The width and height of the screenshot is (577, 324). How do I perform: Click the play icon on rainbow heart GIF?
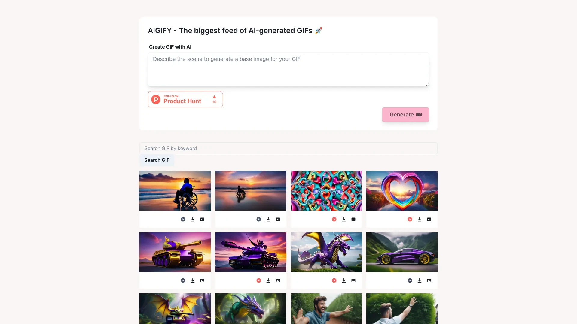coord(410,219)
